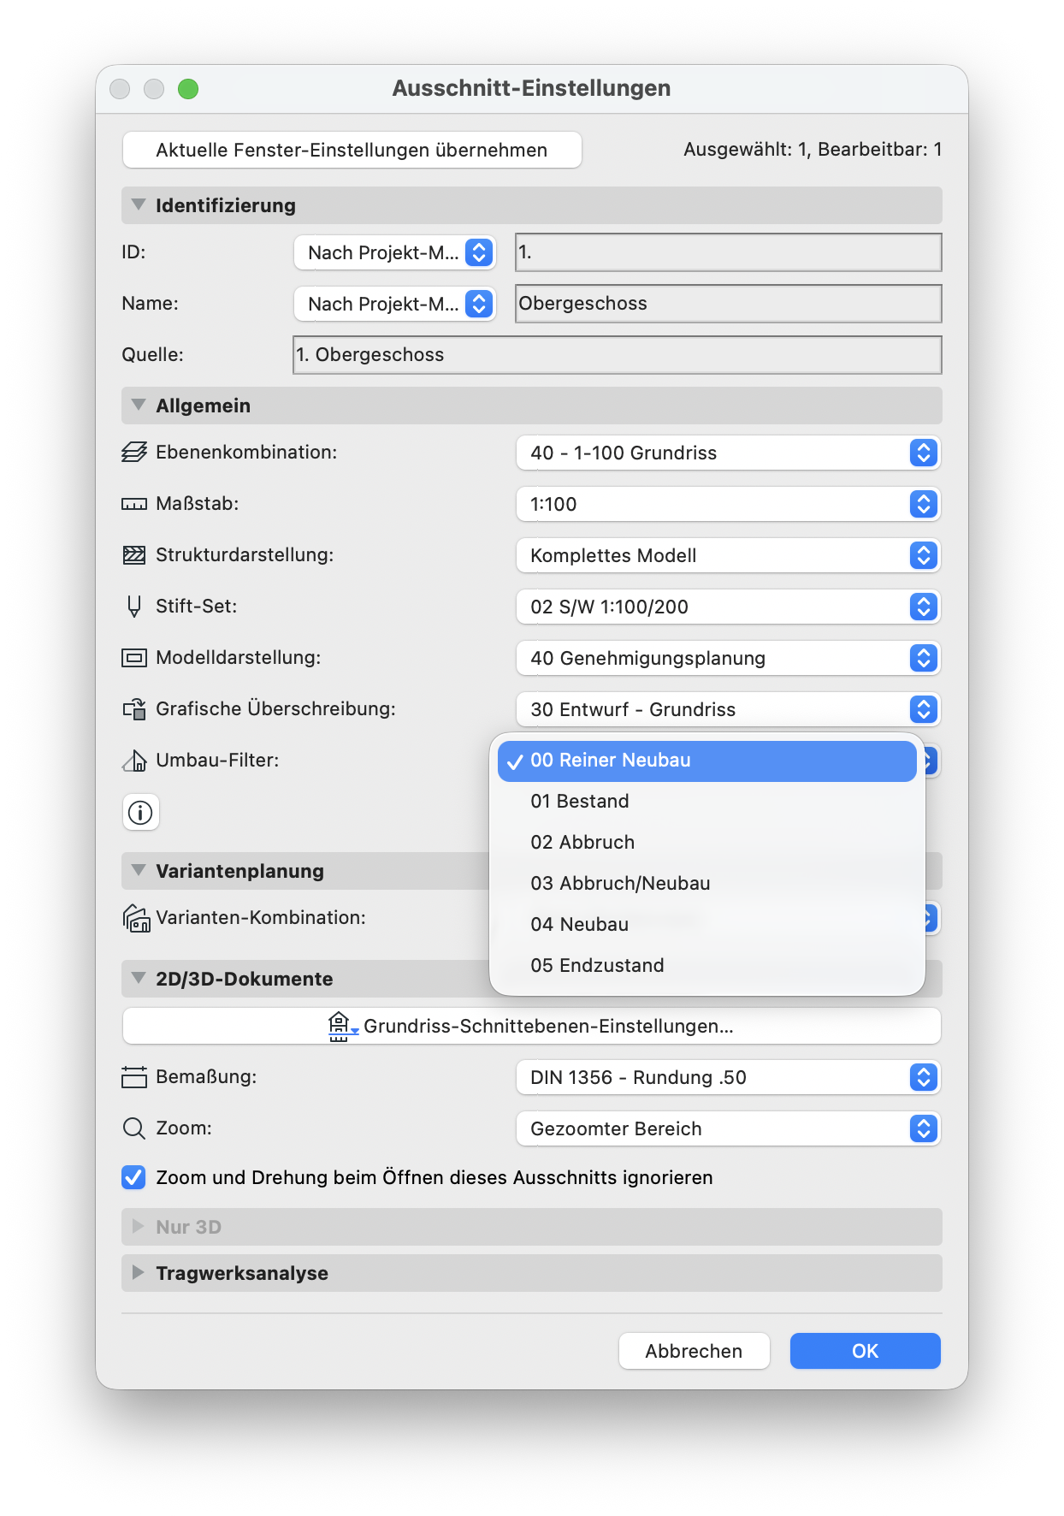Collapse the Allgemein section
The width and height of the screenshot is (1064, 1516).
[139, 406]
